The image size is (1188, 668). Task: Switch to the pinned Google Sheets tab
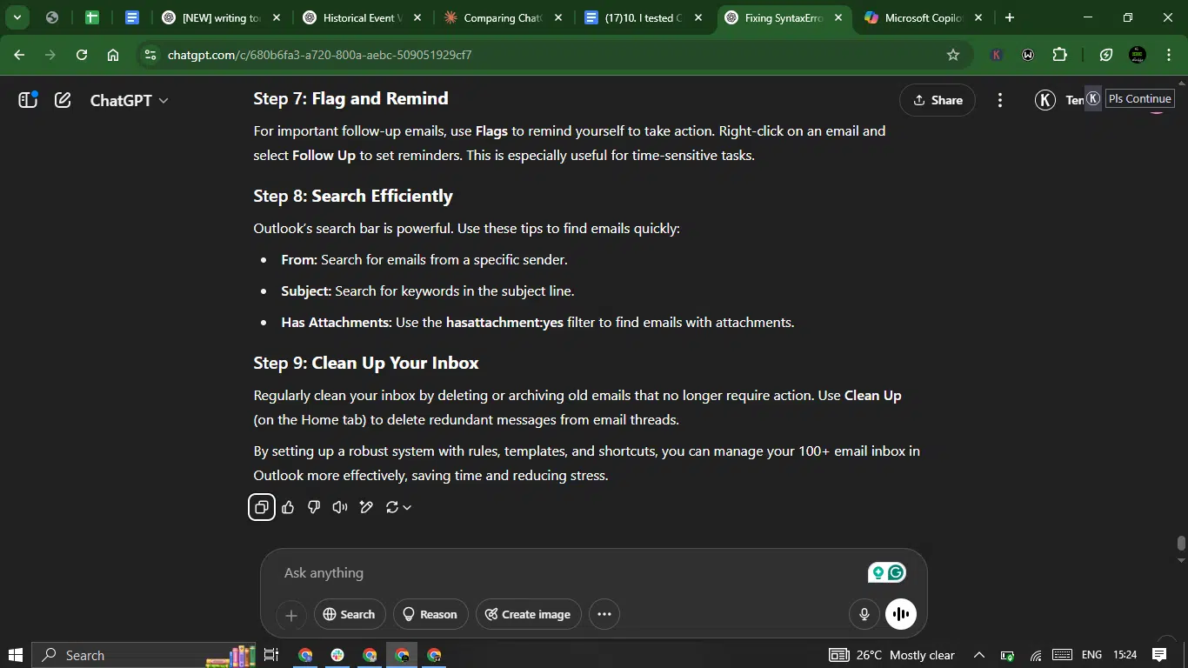[x=91, y=17]
